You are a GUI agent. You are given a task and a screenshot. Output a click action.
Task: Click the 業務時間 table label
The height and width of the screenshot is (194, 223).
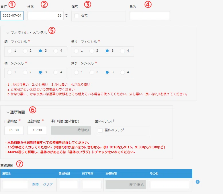7,165
